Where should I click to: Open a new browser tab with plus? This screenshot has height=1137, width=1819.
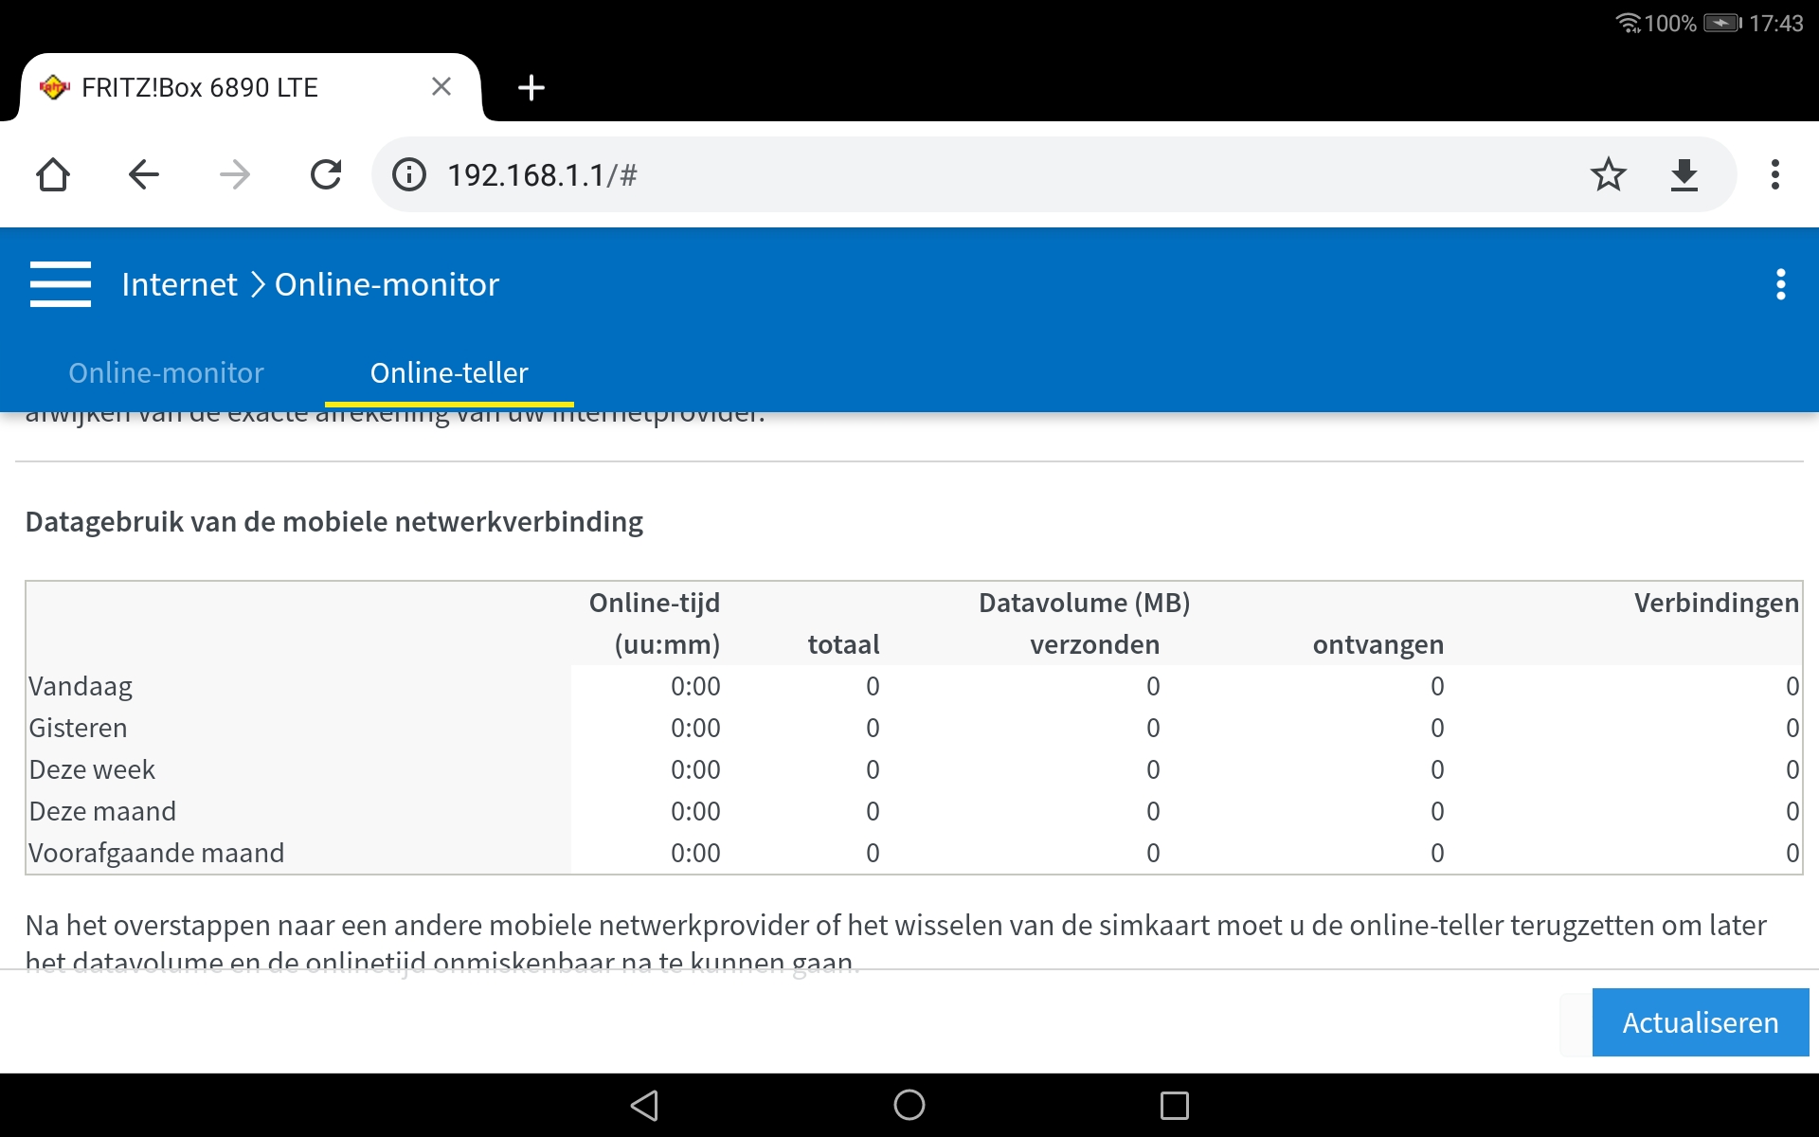click(531, 87)
